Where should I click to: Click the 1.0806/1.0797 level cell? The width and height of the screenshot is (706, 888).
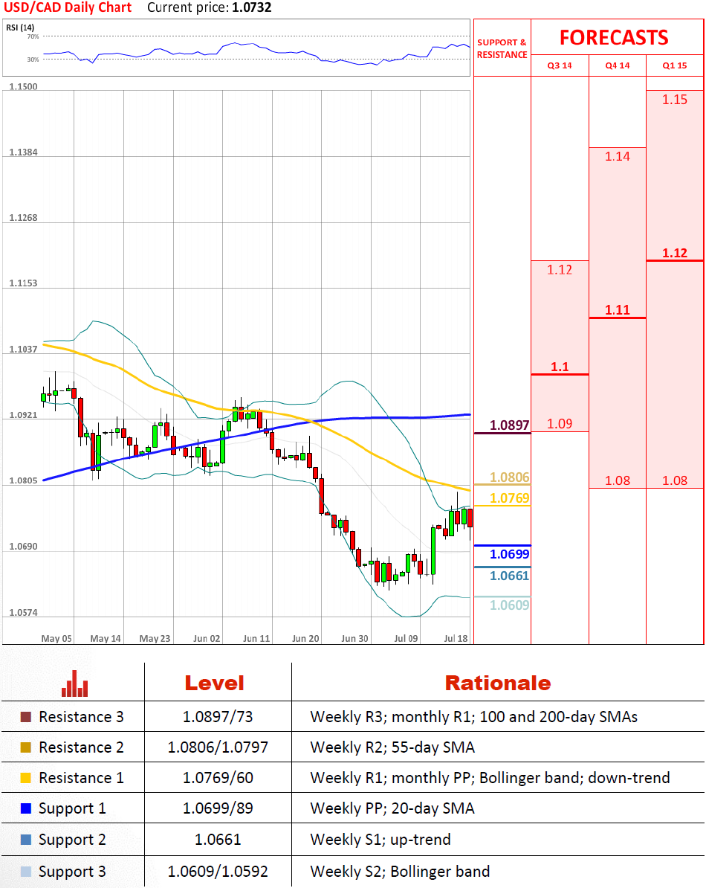point(218,747)
